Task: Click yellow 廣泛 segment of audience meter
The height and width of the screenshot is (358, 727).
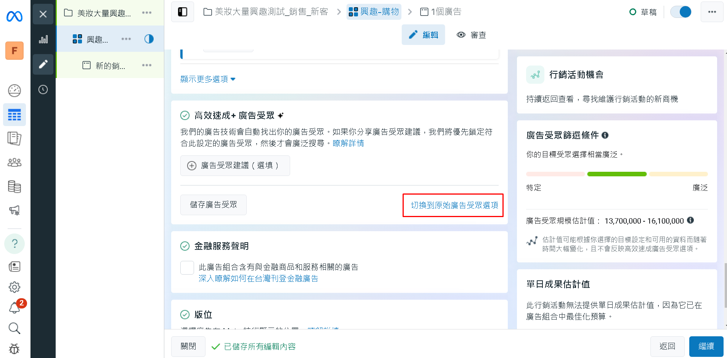Action: click(x=679, y=174)
